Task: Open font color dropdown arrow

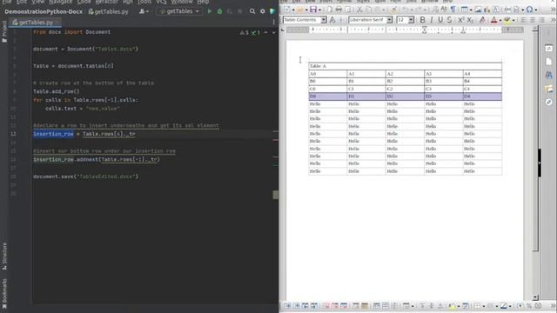Action: tap(500, 20)
